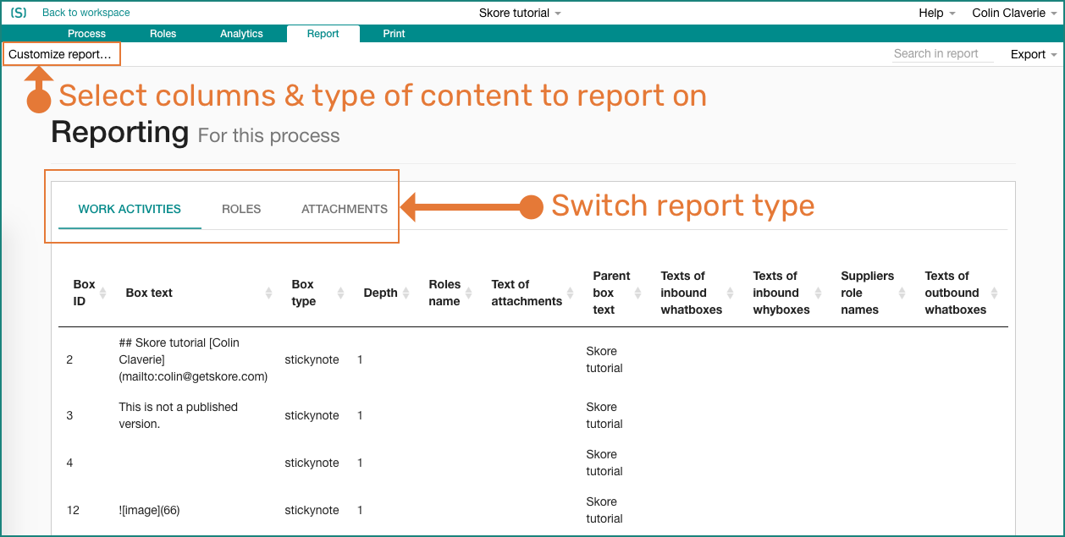Sort by Box text column
The width and height of the screenshot is (1065, 537).
click(x=199, y=293)
